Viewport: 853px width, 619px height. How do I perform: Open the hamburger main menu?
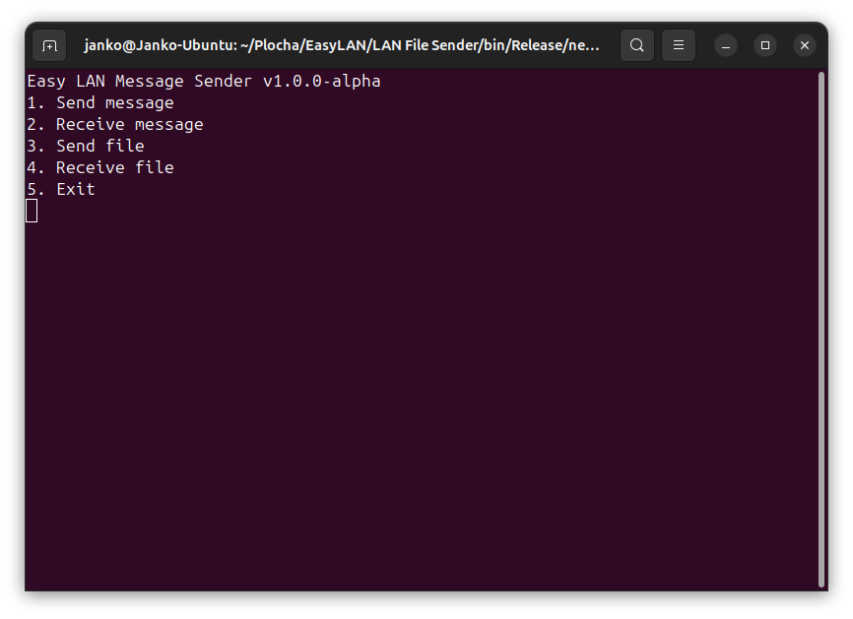click(x=679, y=45)
